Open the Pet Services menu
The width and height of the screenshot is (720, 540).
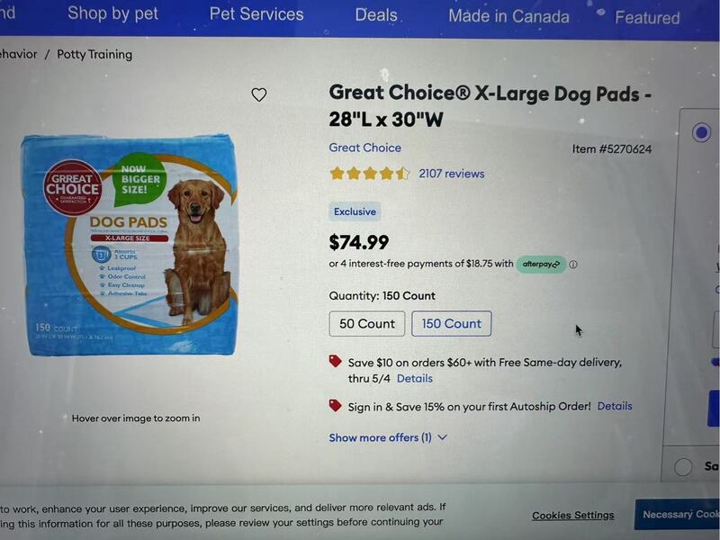[256, 13]
